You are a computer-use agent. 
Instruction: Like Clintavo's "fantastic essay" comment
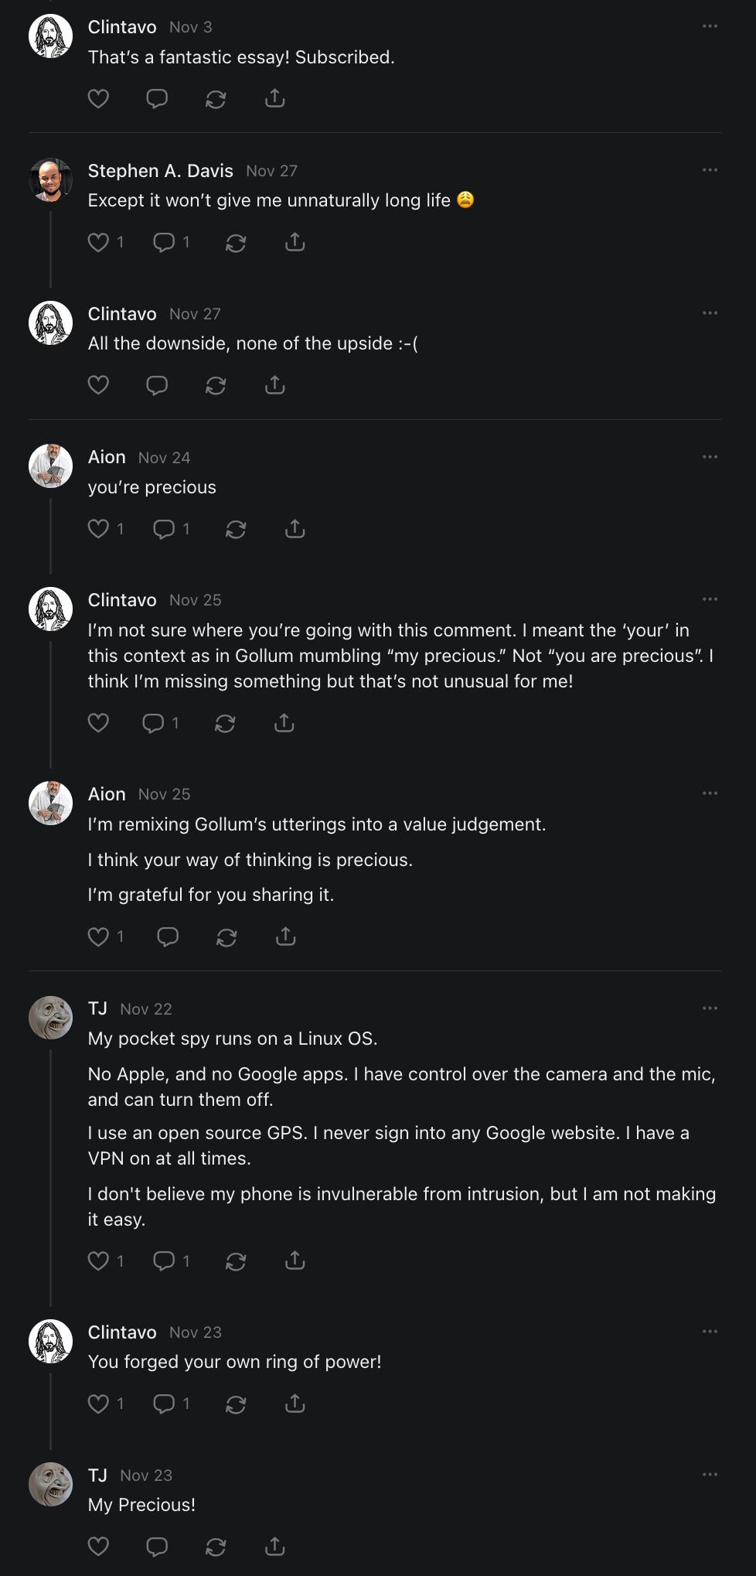98,99
